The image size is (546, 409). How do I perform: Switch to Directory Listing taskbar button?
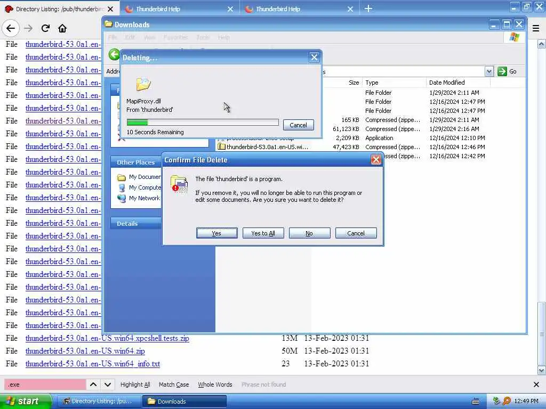click(x=99, y=401)
